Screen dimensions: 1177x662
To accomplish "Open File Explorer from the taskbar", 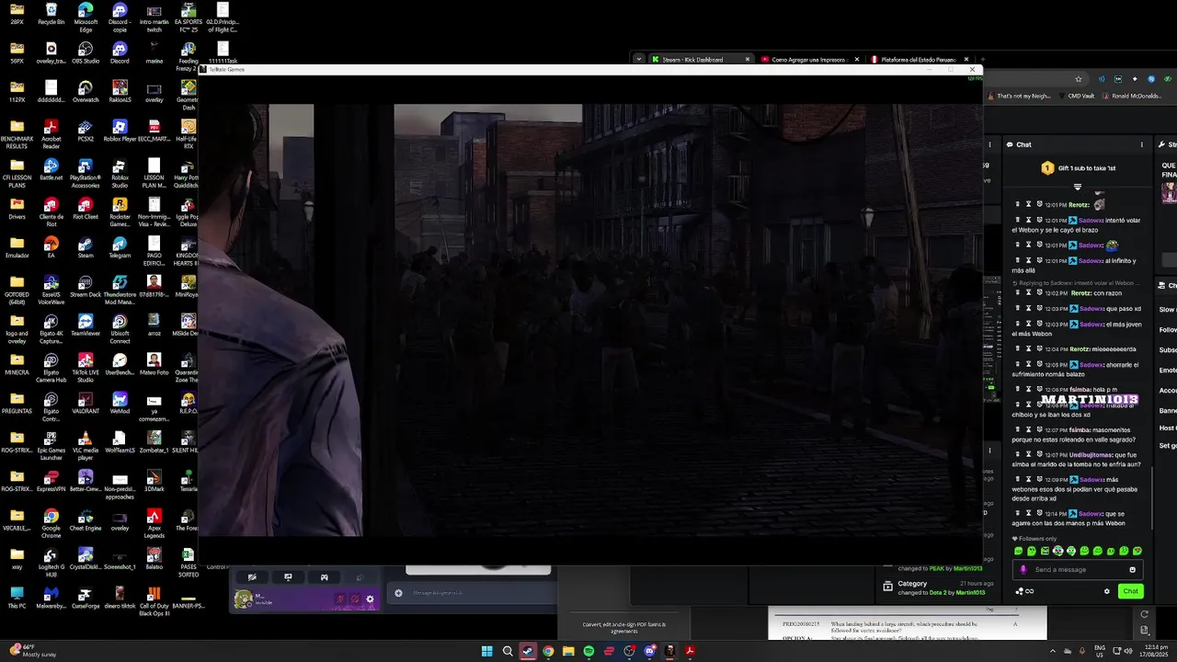I will (568, 651).
